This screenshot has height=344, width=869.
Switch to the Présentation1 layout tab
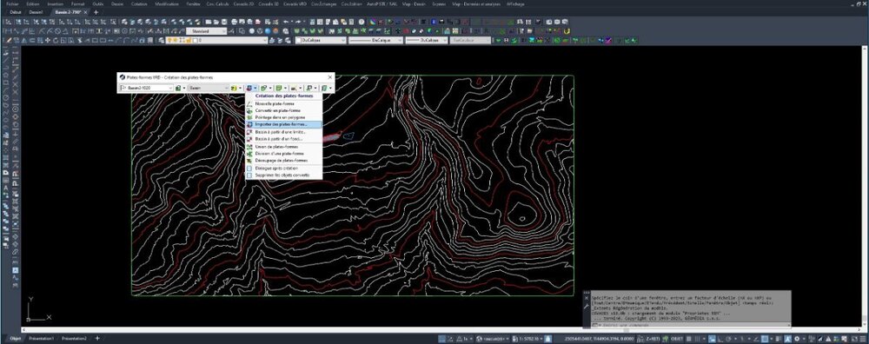[42, 338]
